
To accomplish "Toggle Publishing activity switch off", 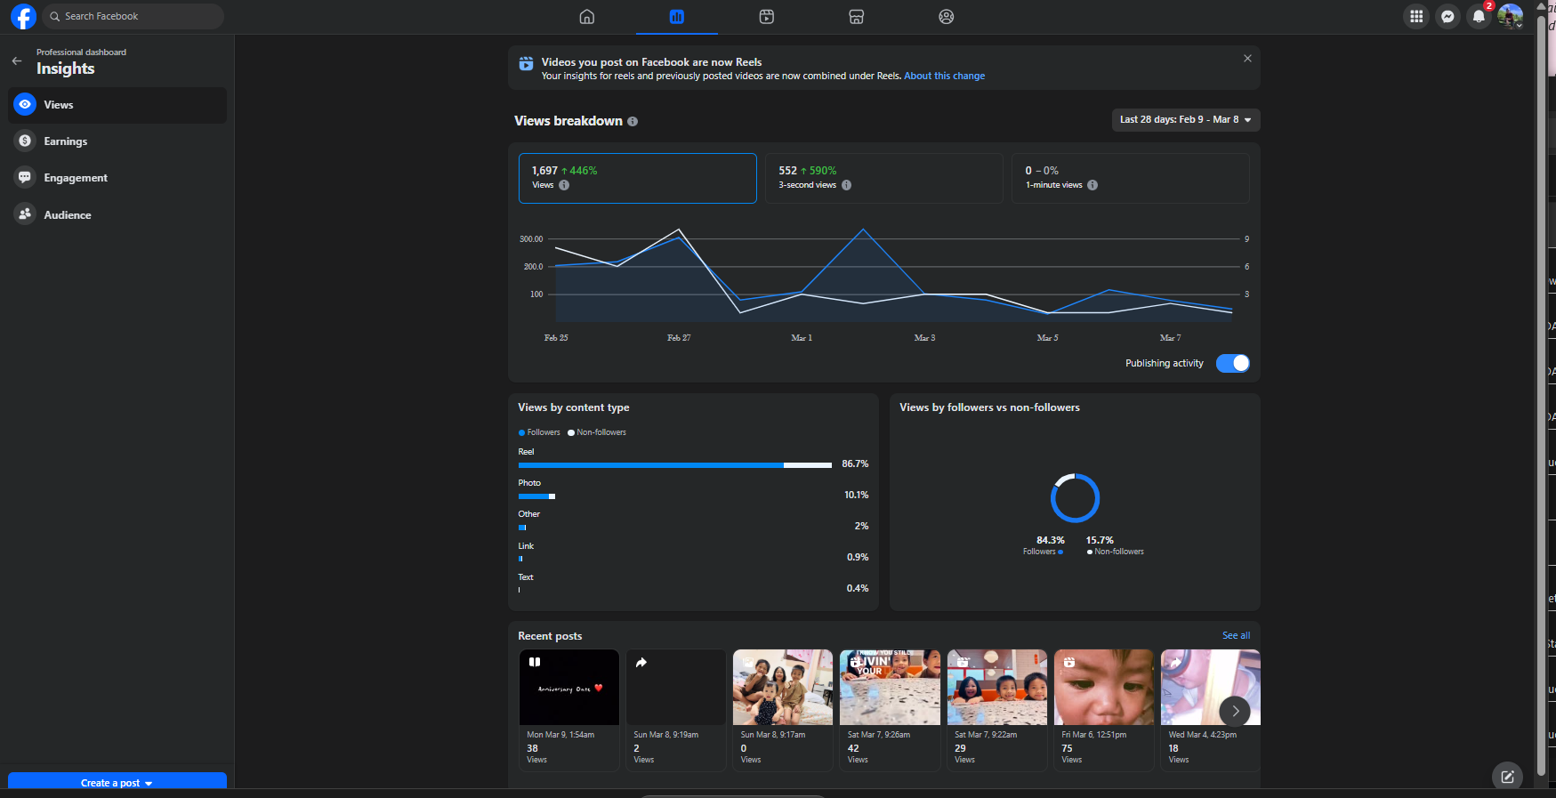I will (1232, 363).
